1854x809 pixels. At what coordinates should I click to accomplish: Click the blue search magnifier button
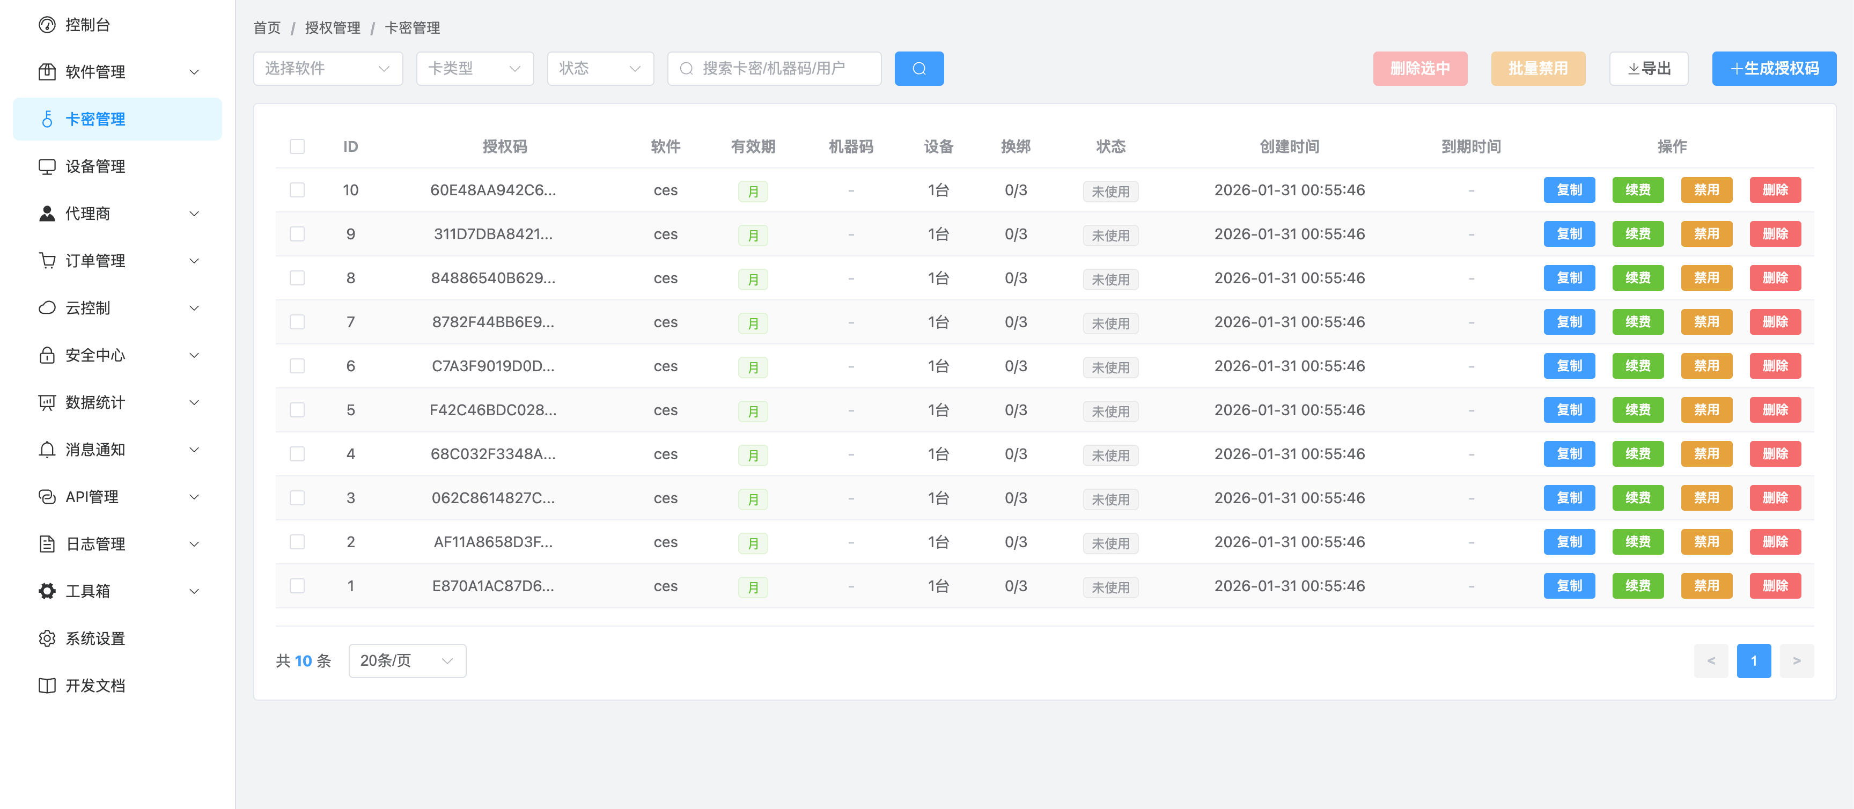918,68
